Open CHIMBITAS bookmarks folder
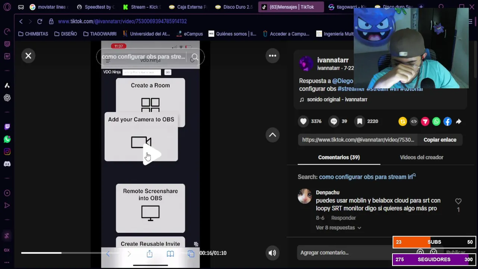 pos(33,34)
